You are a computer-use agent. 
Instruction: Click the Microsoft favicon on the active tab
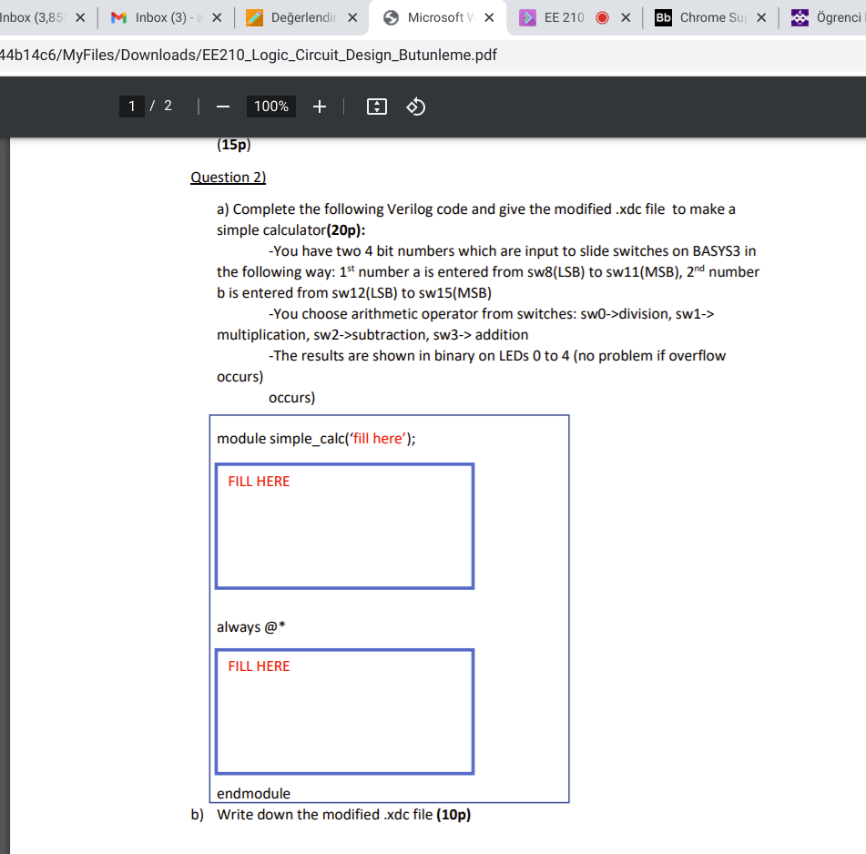point(389,17)
